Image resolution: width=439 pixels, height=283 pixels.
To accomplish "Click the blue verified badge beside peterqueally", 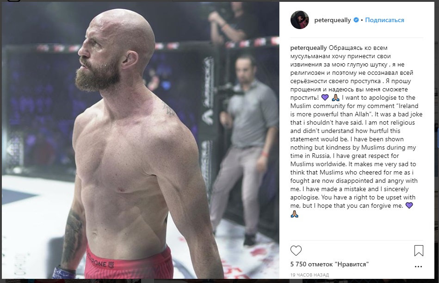I will [356, 20].
